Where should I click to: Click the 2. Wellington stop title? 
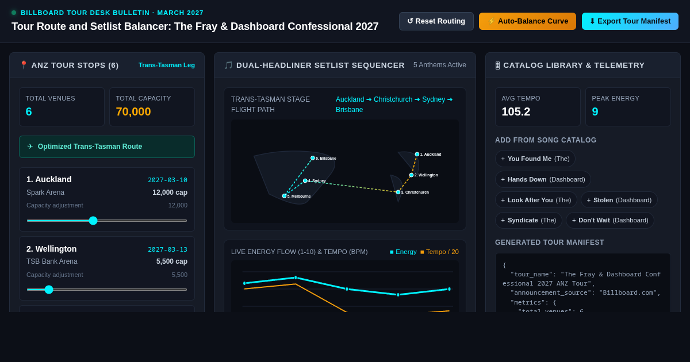pos(51,249)
